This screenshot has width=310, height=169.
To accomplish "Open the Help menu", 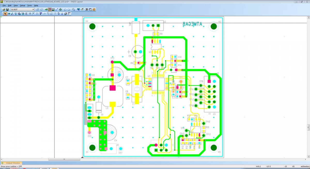I will 36,5.
